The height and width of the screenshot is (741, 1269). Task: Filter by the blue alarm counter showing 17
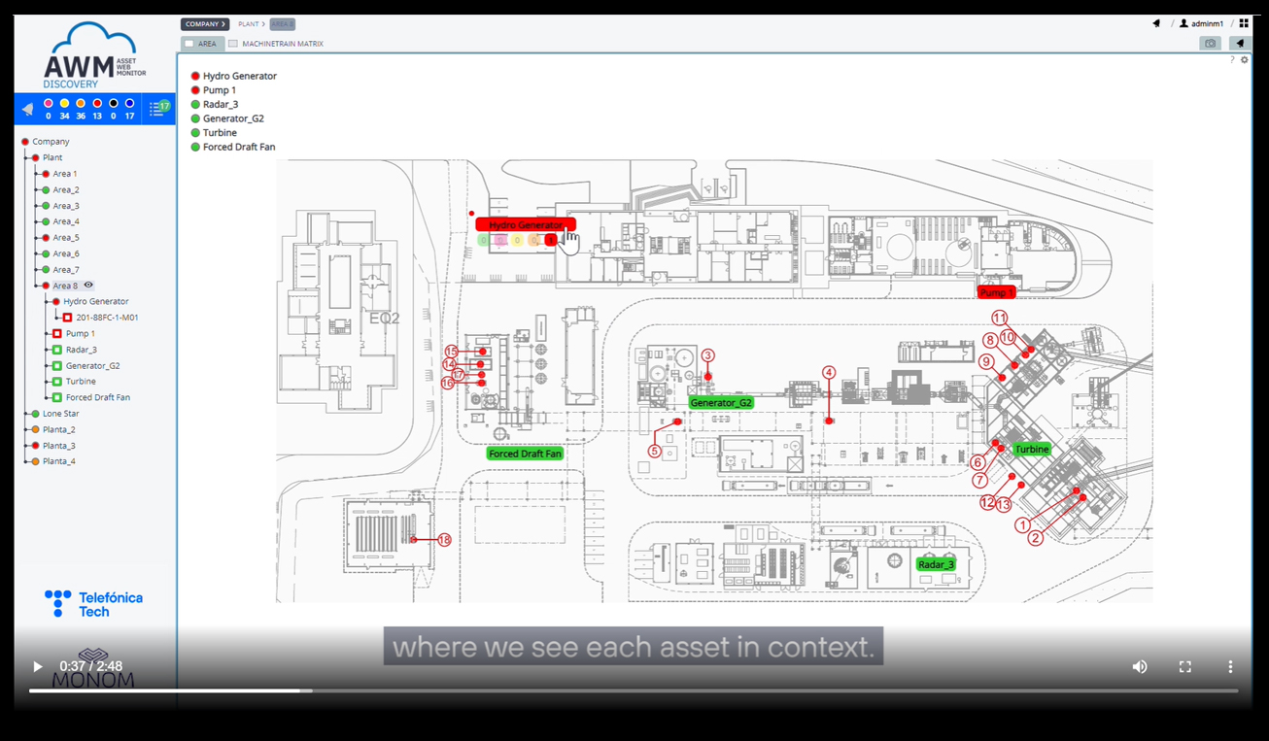pyautogui.click(x=129, y=109)
